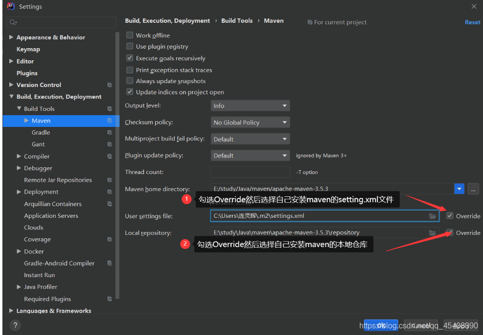Expand the Docker node
This screenshot has height=335, width=483.
[19, 251]
